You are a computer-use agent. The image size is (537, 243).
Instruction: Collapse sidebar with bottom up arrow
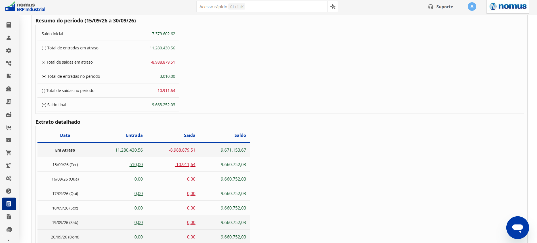tap(9, 240)
